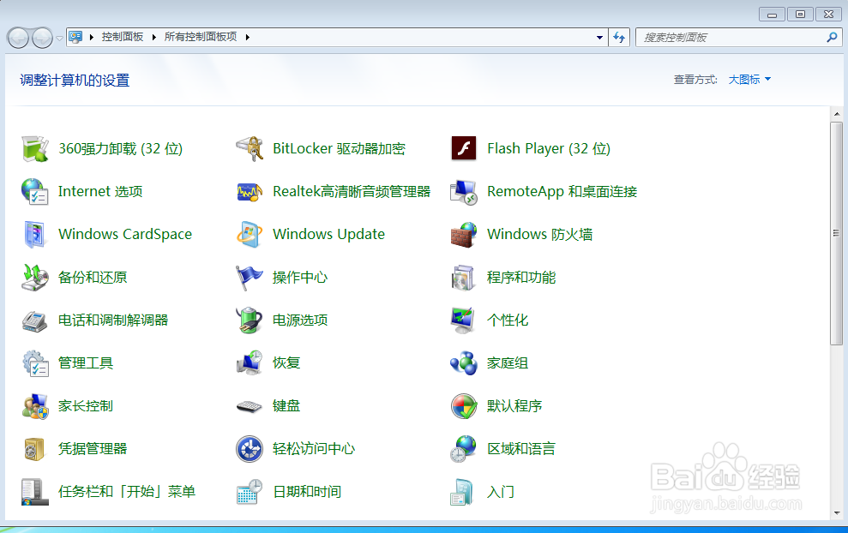Expand the arrow after 所有控制面板项 breadcrumb
Image resolution: width=848 pixels, height=533 pixels.
coord(247,38)
